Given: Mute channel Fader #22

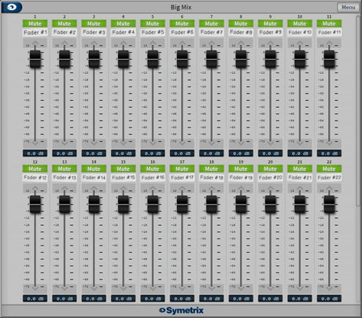Looking at the screenshot, I should [x=329, y=168].
